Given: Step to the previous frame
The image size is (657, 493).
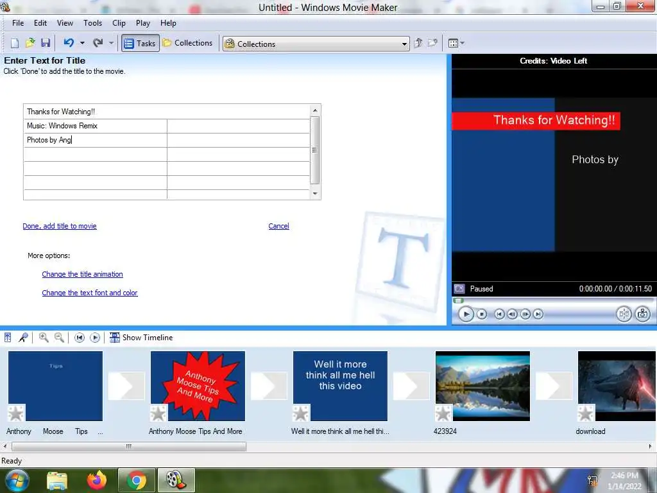Looking at the screenshot, I should pos(512,314).
